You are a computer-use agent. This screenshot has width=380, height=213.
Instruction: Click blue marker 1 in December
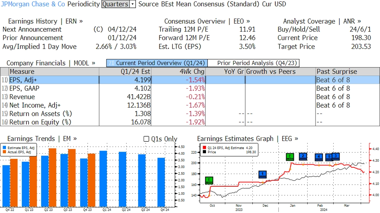262,174
